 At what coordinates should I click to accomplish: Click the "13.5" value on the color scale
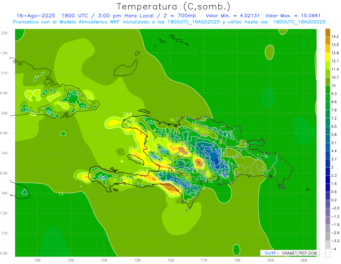[x=335, y=45]
